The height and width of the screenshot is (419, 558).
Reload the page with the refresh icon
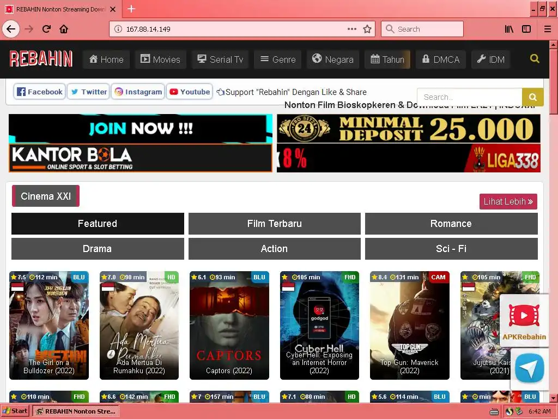(x=46, y=29)
